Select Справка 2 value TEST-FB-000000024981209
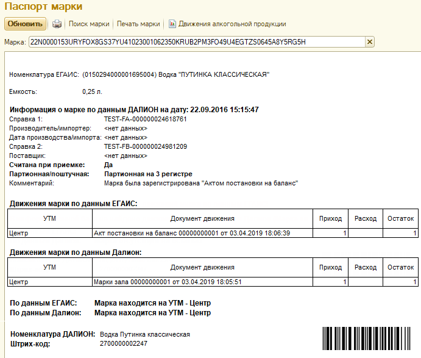This screenshot has height=358, width=421. click(146, 146)
